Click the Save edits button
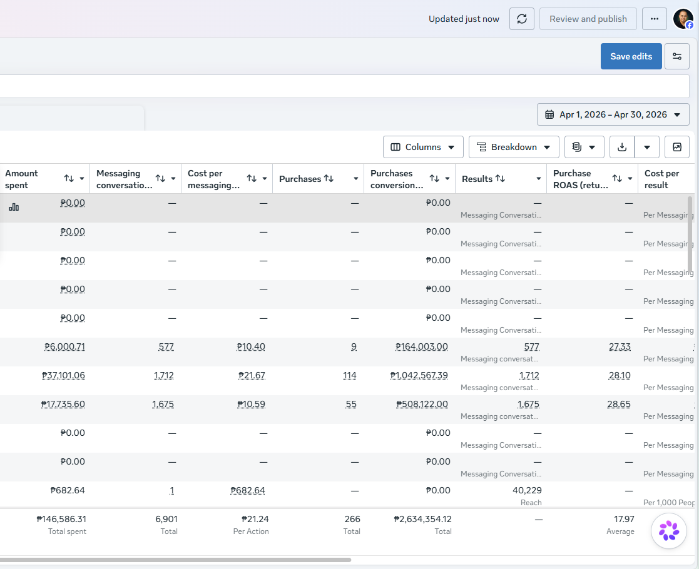The height and width of the screenshot is (569, 699). point(631,56)
